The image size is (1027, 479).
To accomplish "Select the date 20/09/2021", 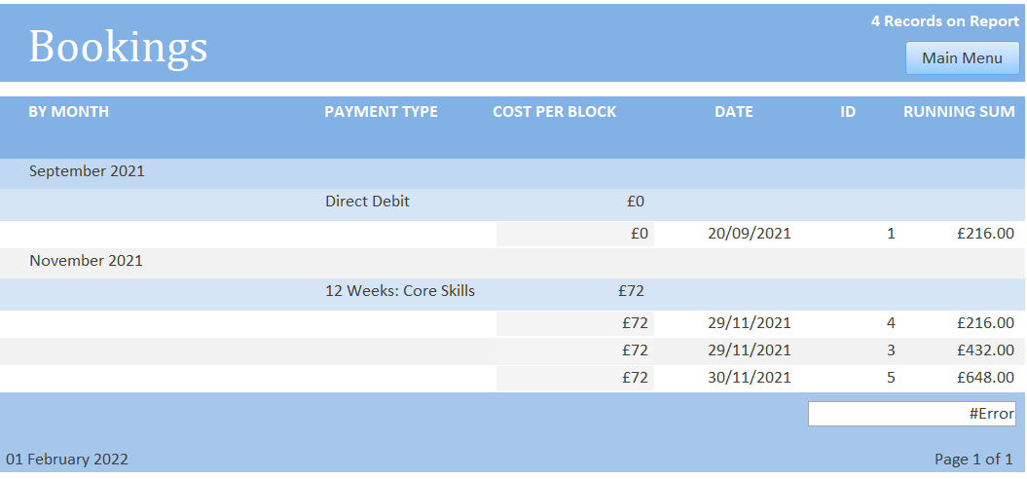I will [750, 234].
